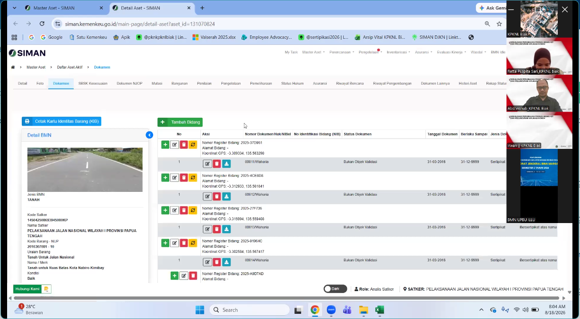580x319 pixels.
Task: Add sub-document for bidang 2025-91964C
Action: tap(165, 243)
